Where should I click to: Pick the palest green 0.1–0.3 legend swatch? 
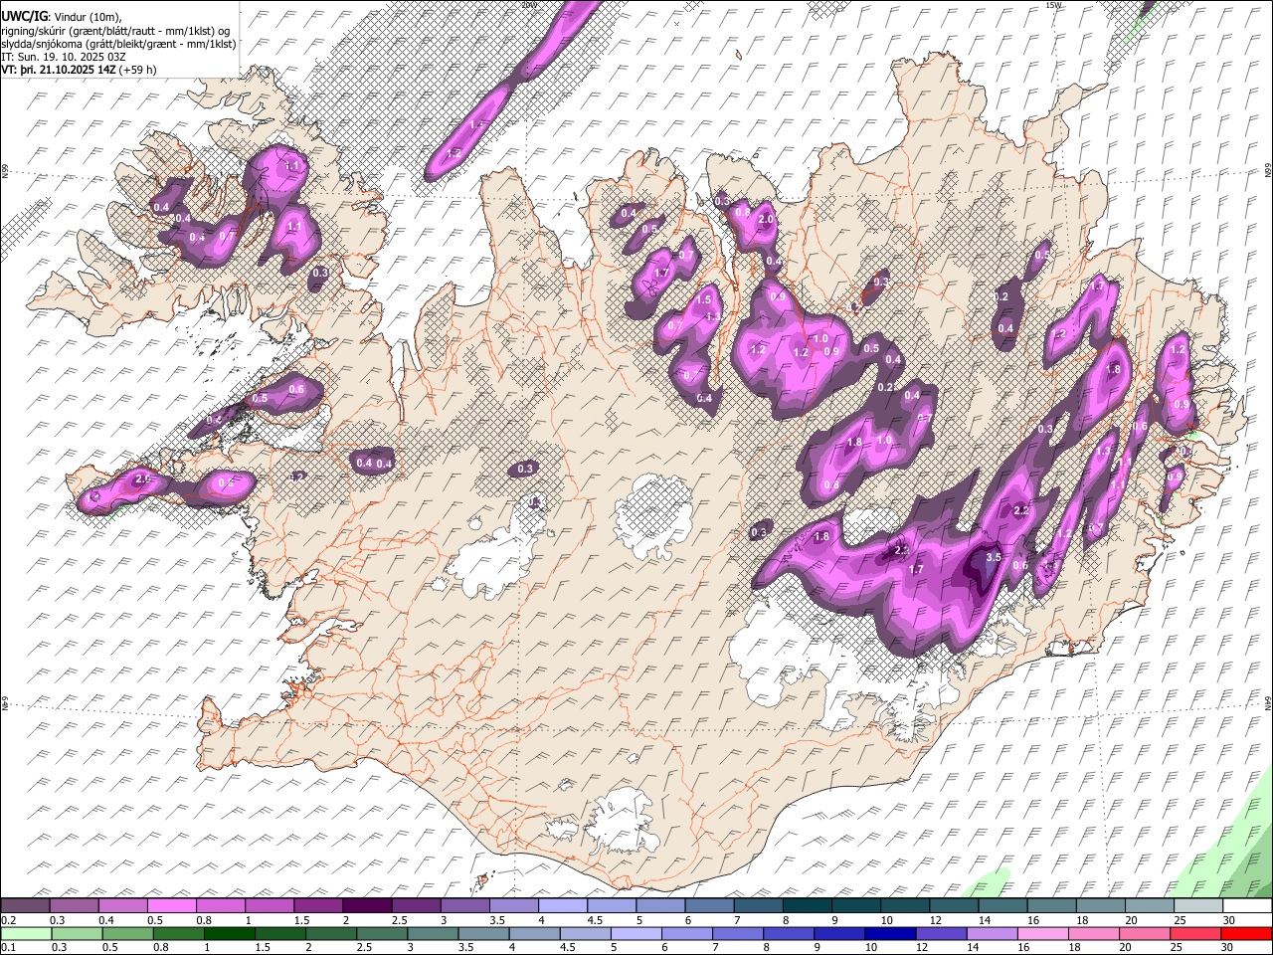point(26,933)
